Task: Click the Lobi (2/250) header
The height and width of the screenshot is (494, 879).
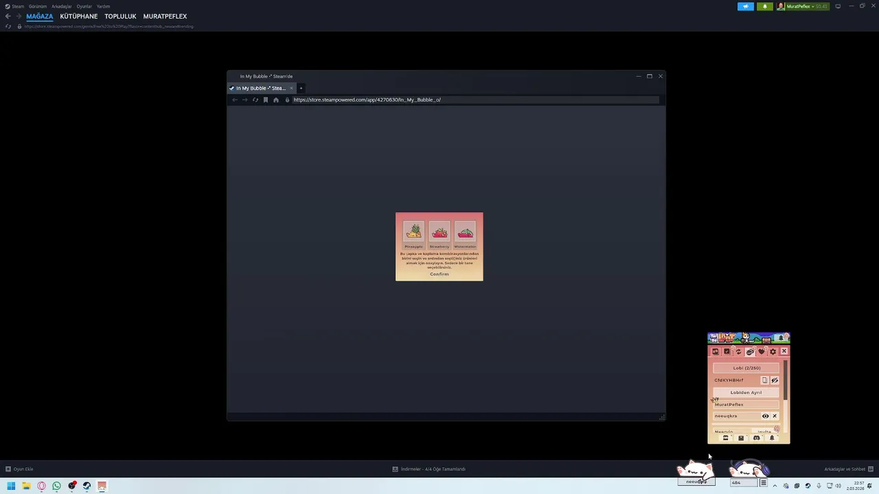Action: 746,368
